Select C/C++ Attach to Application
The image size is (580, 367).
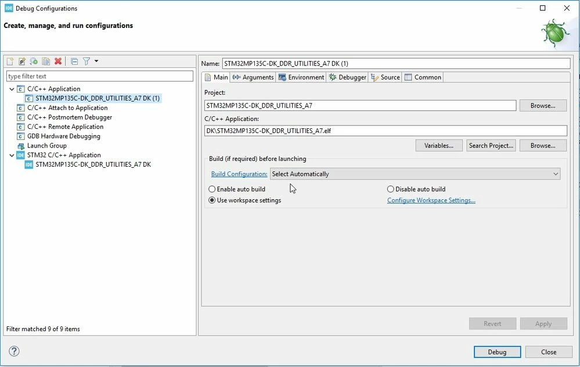(67, 107)
